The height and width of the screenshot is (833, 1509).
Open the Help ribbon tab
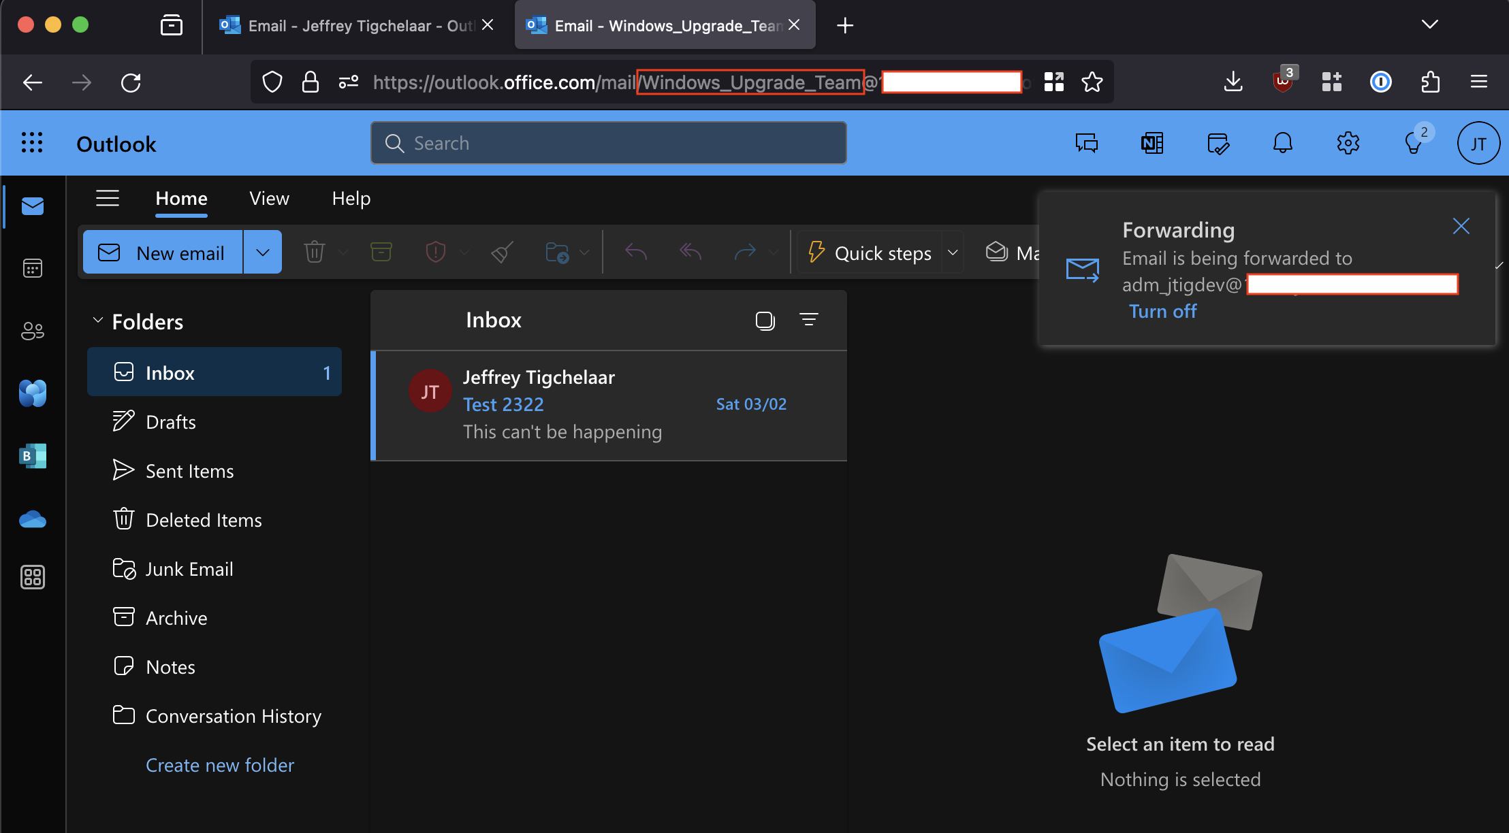point(351,198)
